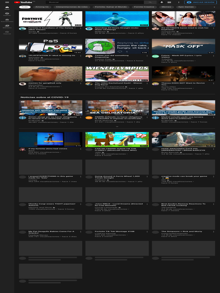Select Inicio in the sidebar
This screenshot has width=220, height=293.
(7, 8)
